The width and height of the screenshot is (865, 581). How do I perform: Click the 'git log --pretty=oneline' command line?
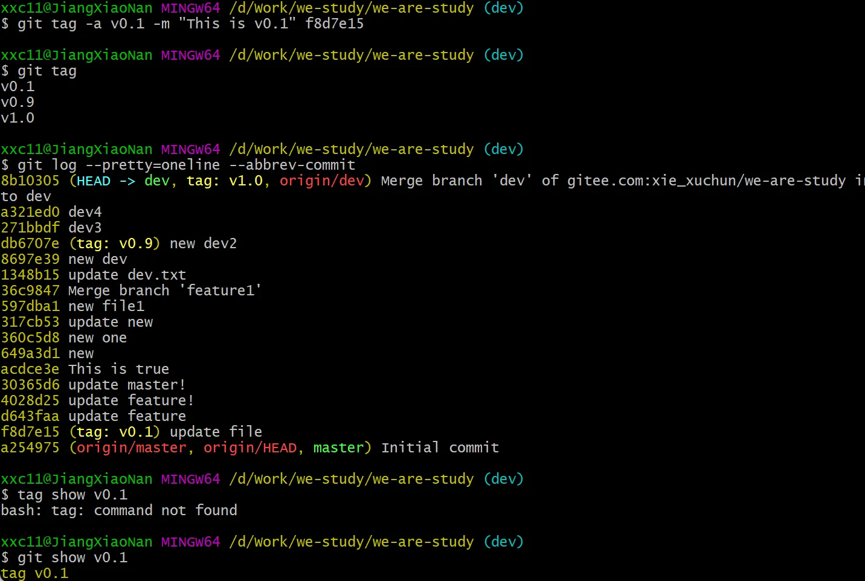click(186, 165)
